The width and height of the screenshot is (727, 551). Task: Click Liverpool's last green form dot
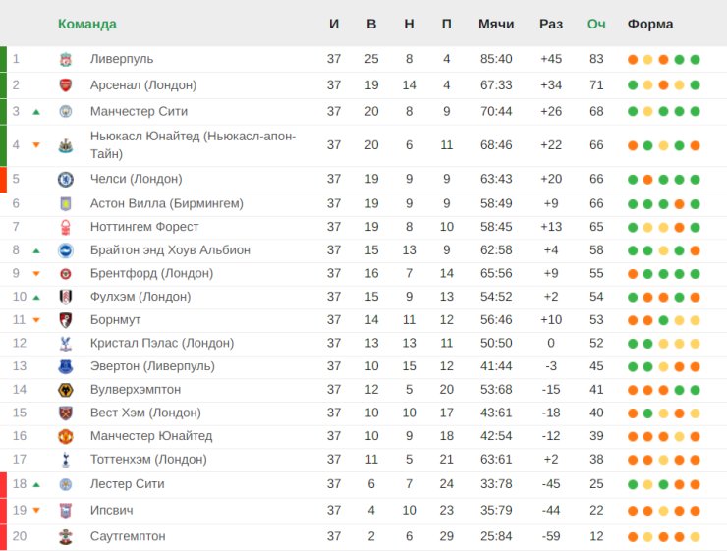point(696,60)
